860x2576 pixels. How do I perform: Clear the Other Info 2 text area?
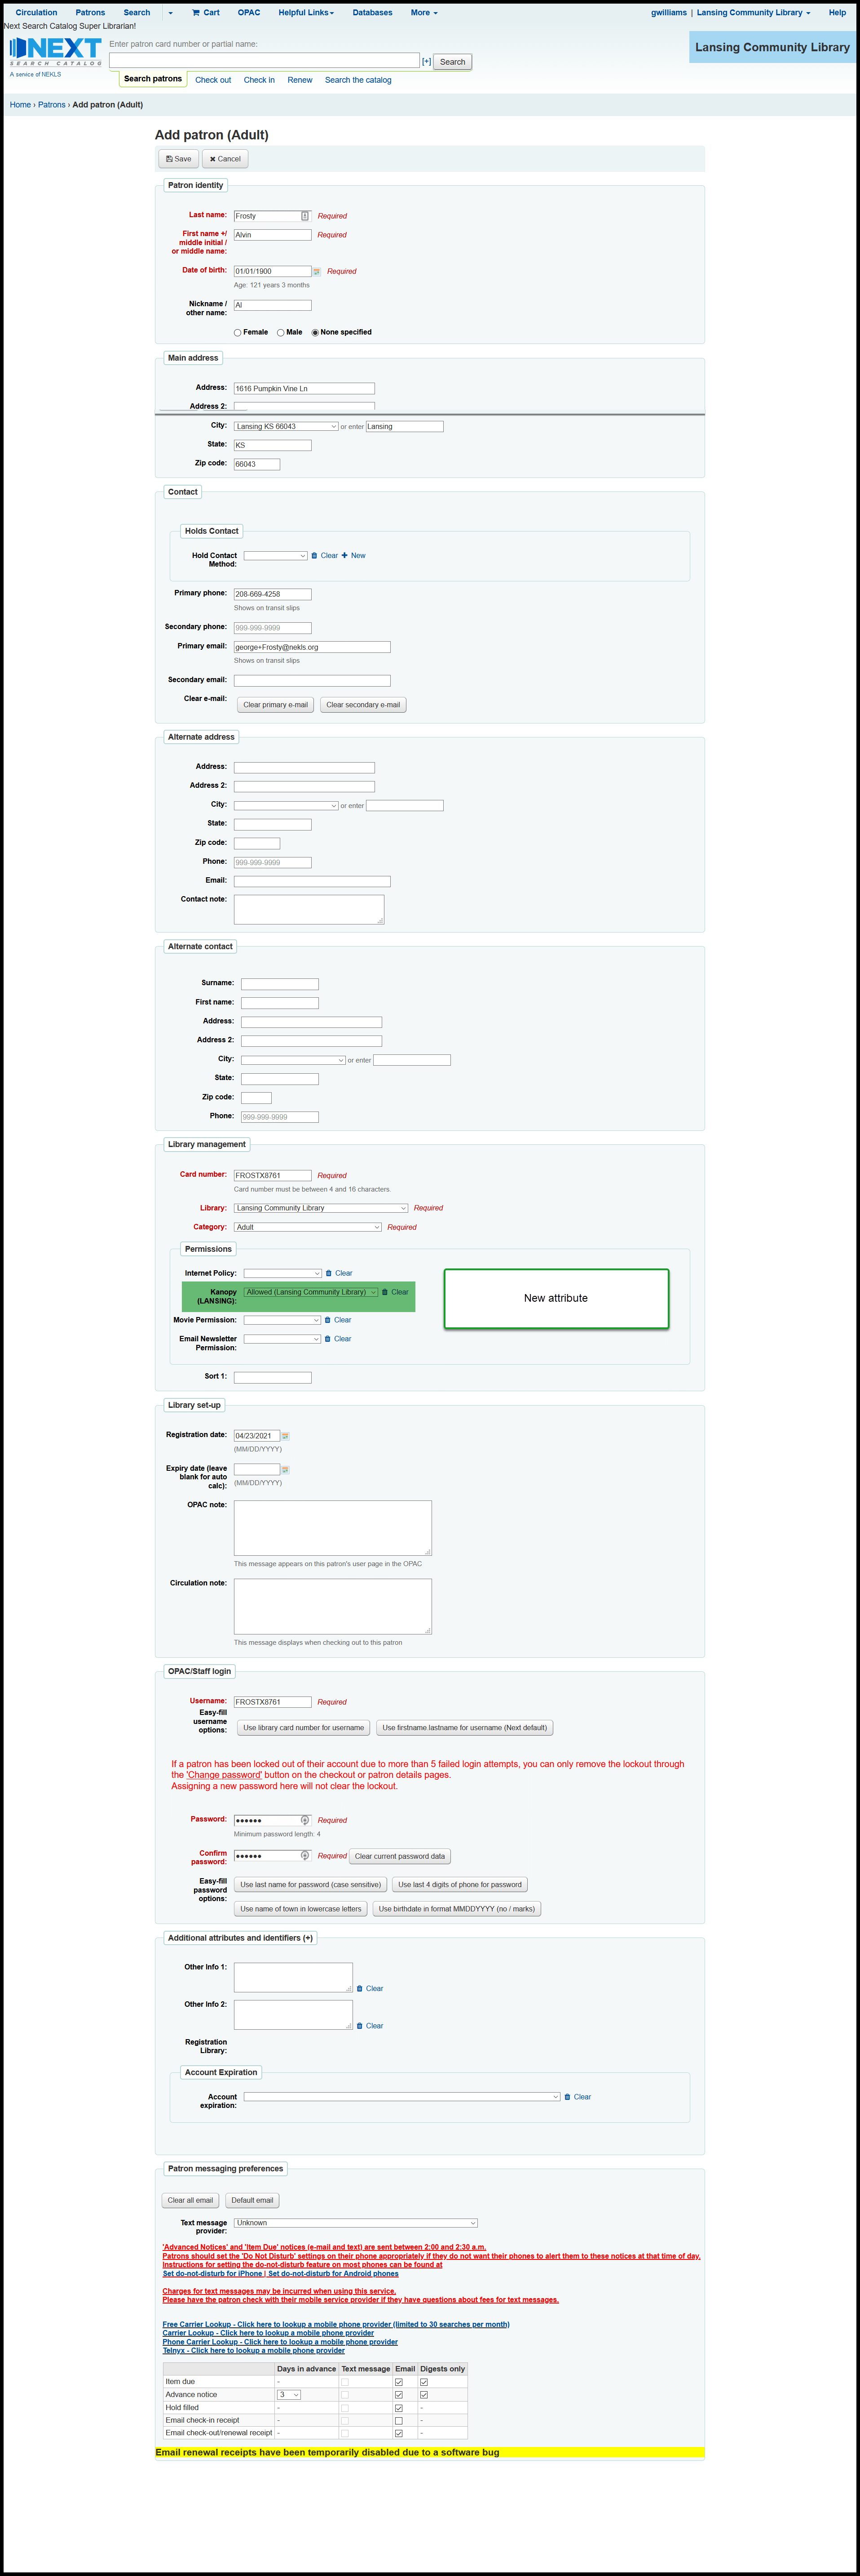pyautogui.click(x=370, y=2026)
